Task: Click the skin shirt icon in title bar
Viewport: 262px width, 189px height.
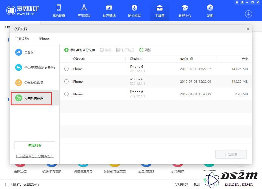Action: click(x=237, y=2)
